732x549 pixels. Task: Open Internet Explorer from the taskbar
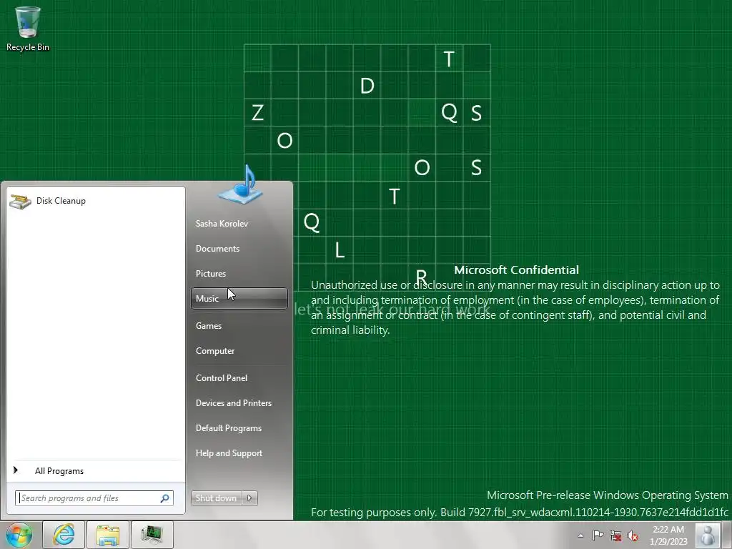(64, 535)
